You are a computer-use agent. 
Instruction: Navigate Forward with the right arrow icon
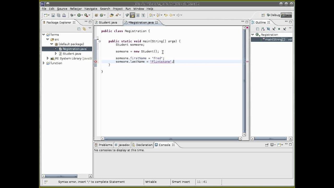(x=178, y=15)
